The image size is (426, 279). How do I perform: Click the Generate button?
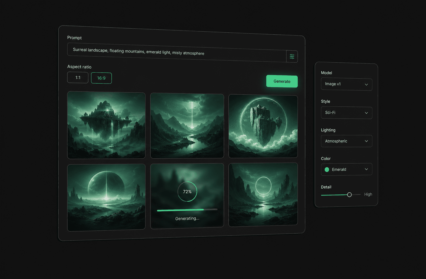282,81
